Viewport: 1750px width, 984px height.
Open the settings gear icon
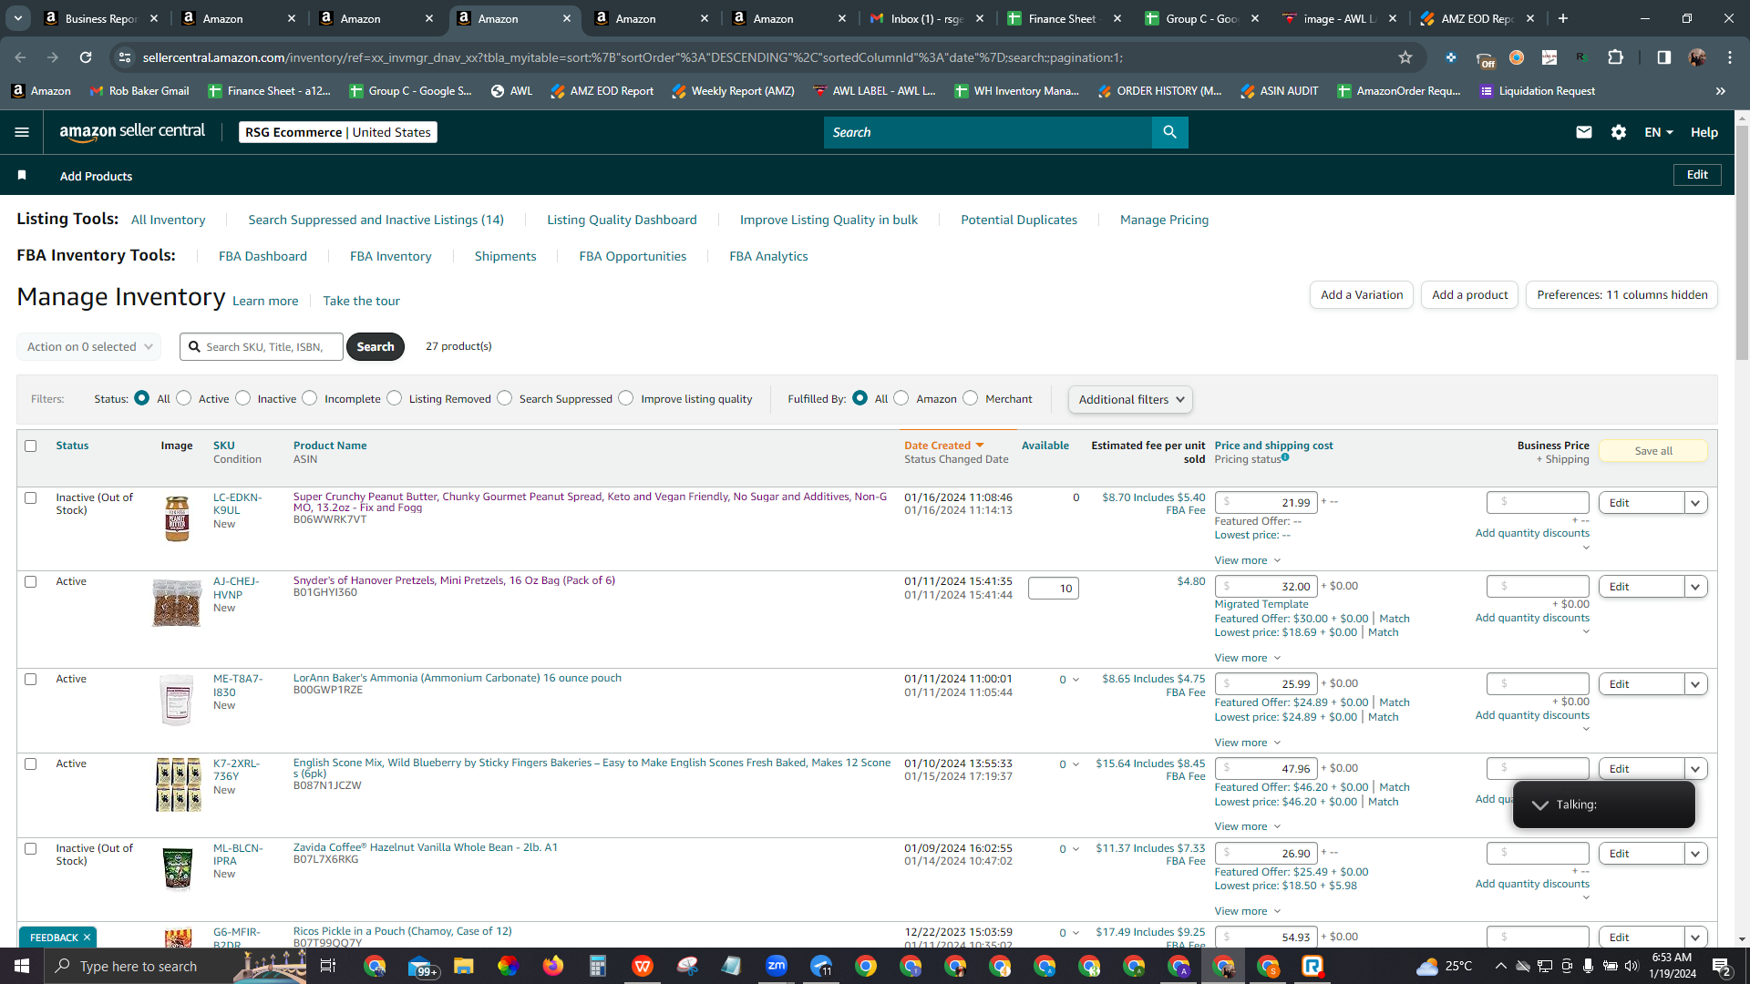point(1619,132)
